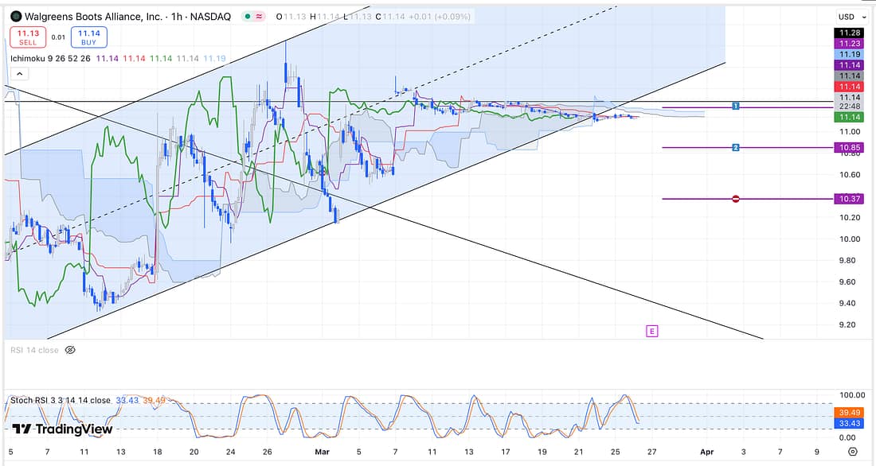This screenshot has height=466, width=876.
Task: Click the 9.40 price scale label
Action: coord(847,304)
